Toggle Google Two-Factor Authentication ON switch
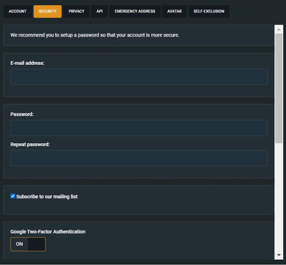 pos(28,244)
